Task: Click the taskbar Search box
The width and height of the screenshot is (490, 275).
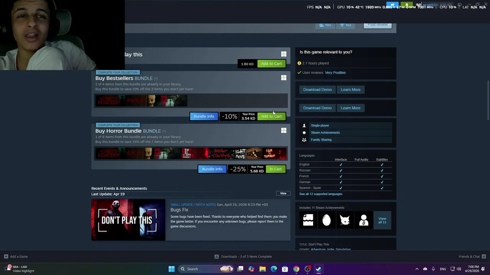Action: (207, 269)
